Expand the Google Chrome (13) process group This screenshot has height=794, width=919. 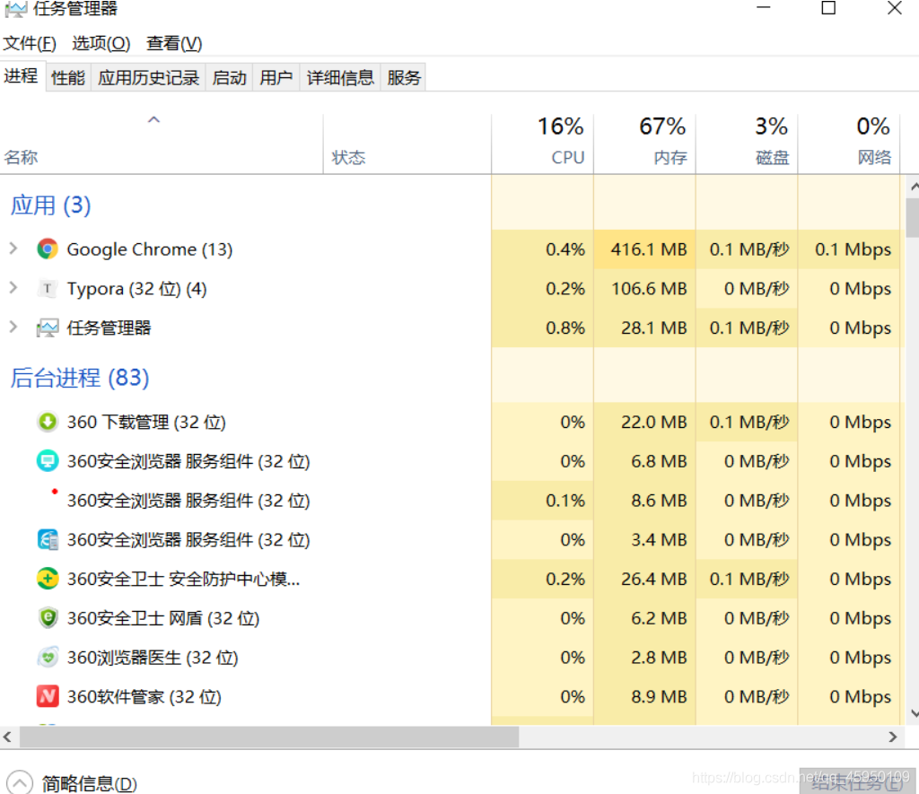click(13, 249)
